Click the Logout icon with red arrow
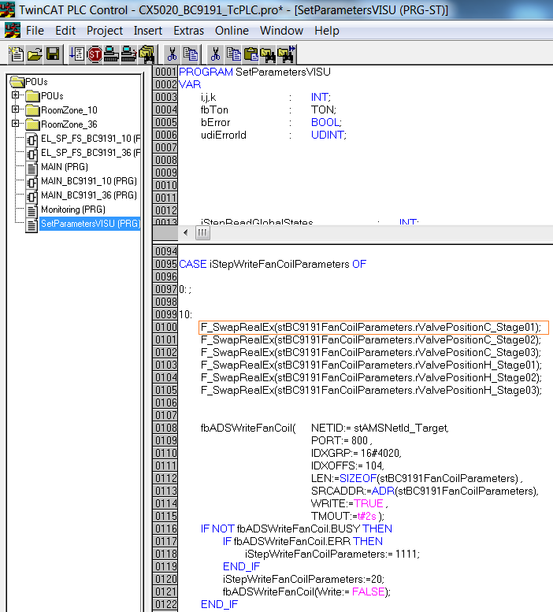This screenshot has height=612, width=553. 129,54
